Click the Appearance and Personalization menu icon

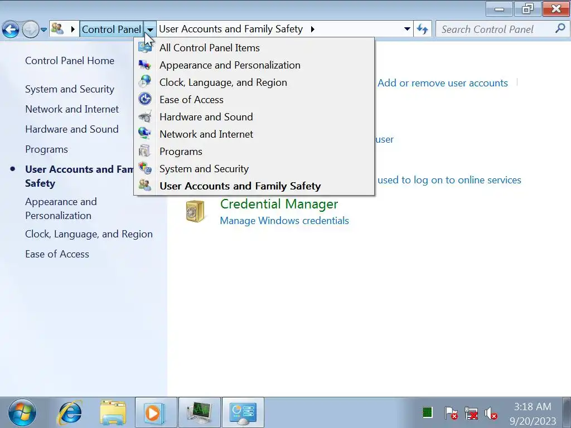coord(145,65)
